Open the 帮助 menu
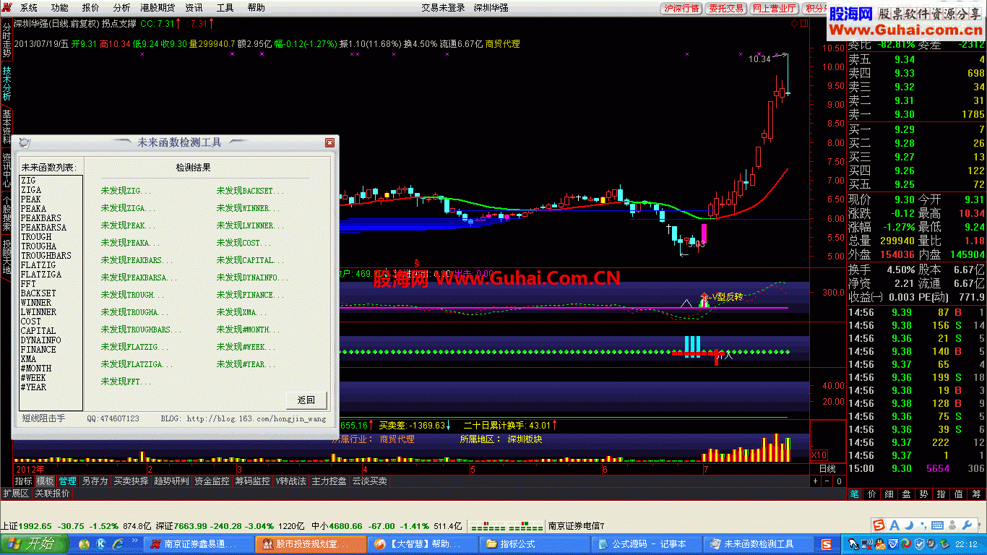Viewport: 987px width, 555px height. (x=257, y=8)
